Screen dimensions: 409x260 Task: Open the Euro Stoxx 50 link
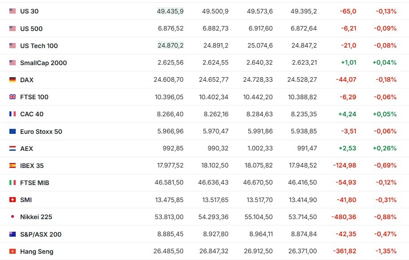coord(41,132)
